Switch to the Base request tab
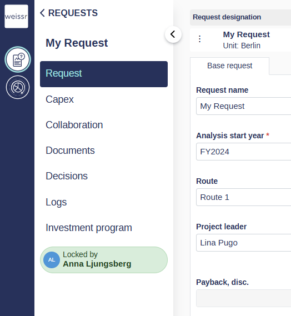 pyautogui.click(x=229, y=66)
